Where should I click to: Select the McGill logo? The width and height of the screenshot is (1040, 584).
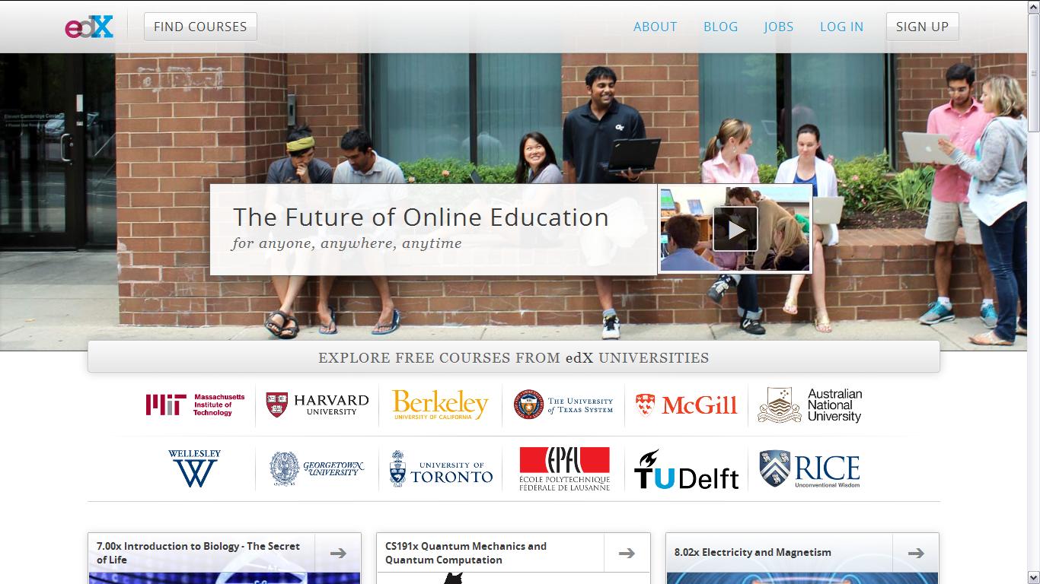pos(686,405)
